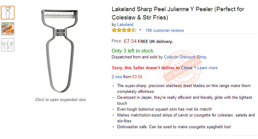Click the 'Dishwasher safe' bullet point
The width and height of the screenshot is (258, 139).
[x=174, y=127]
